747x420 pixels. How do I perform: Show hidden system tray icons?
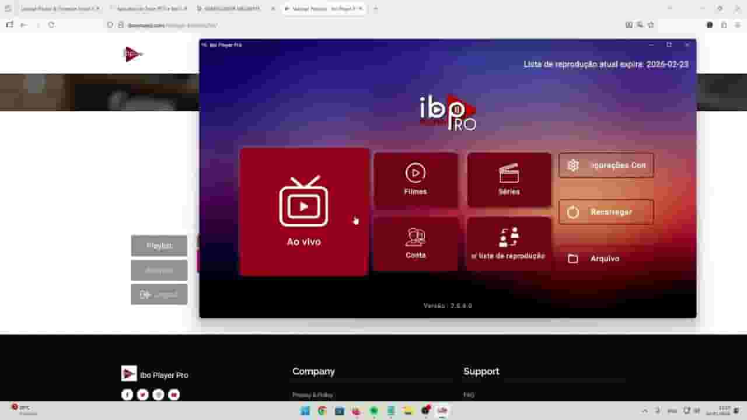645,411
